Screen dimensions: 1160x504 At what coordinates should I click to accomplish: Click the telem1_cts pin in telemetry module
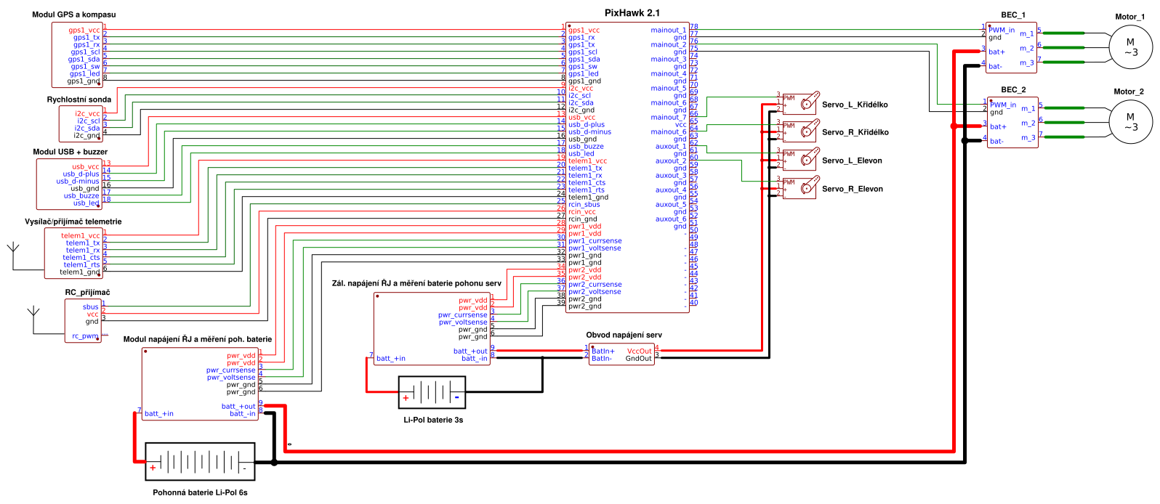81,258
